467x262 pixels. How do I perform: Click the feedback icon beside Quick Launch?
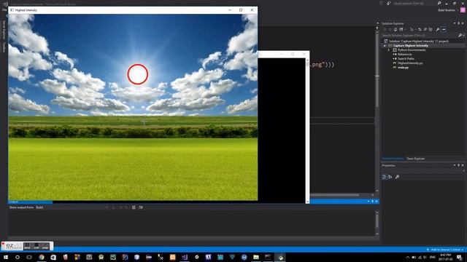(x=389, y=3)
